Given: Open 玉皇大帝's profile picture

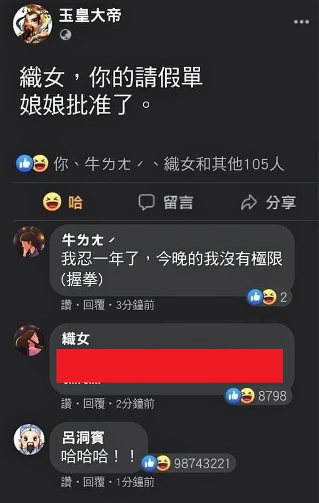Looking at the screenshot, I should point(32,23).
